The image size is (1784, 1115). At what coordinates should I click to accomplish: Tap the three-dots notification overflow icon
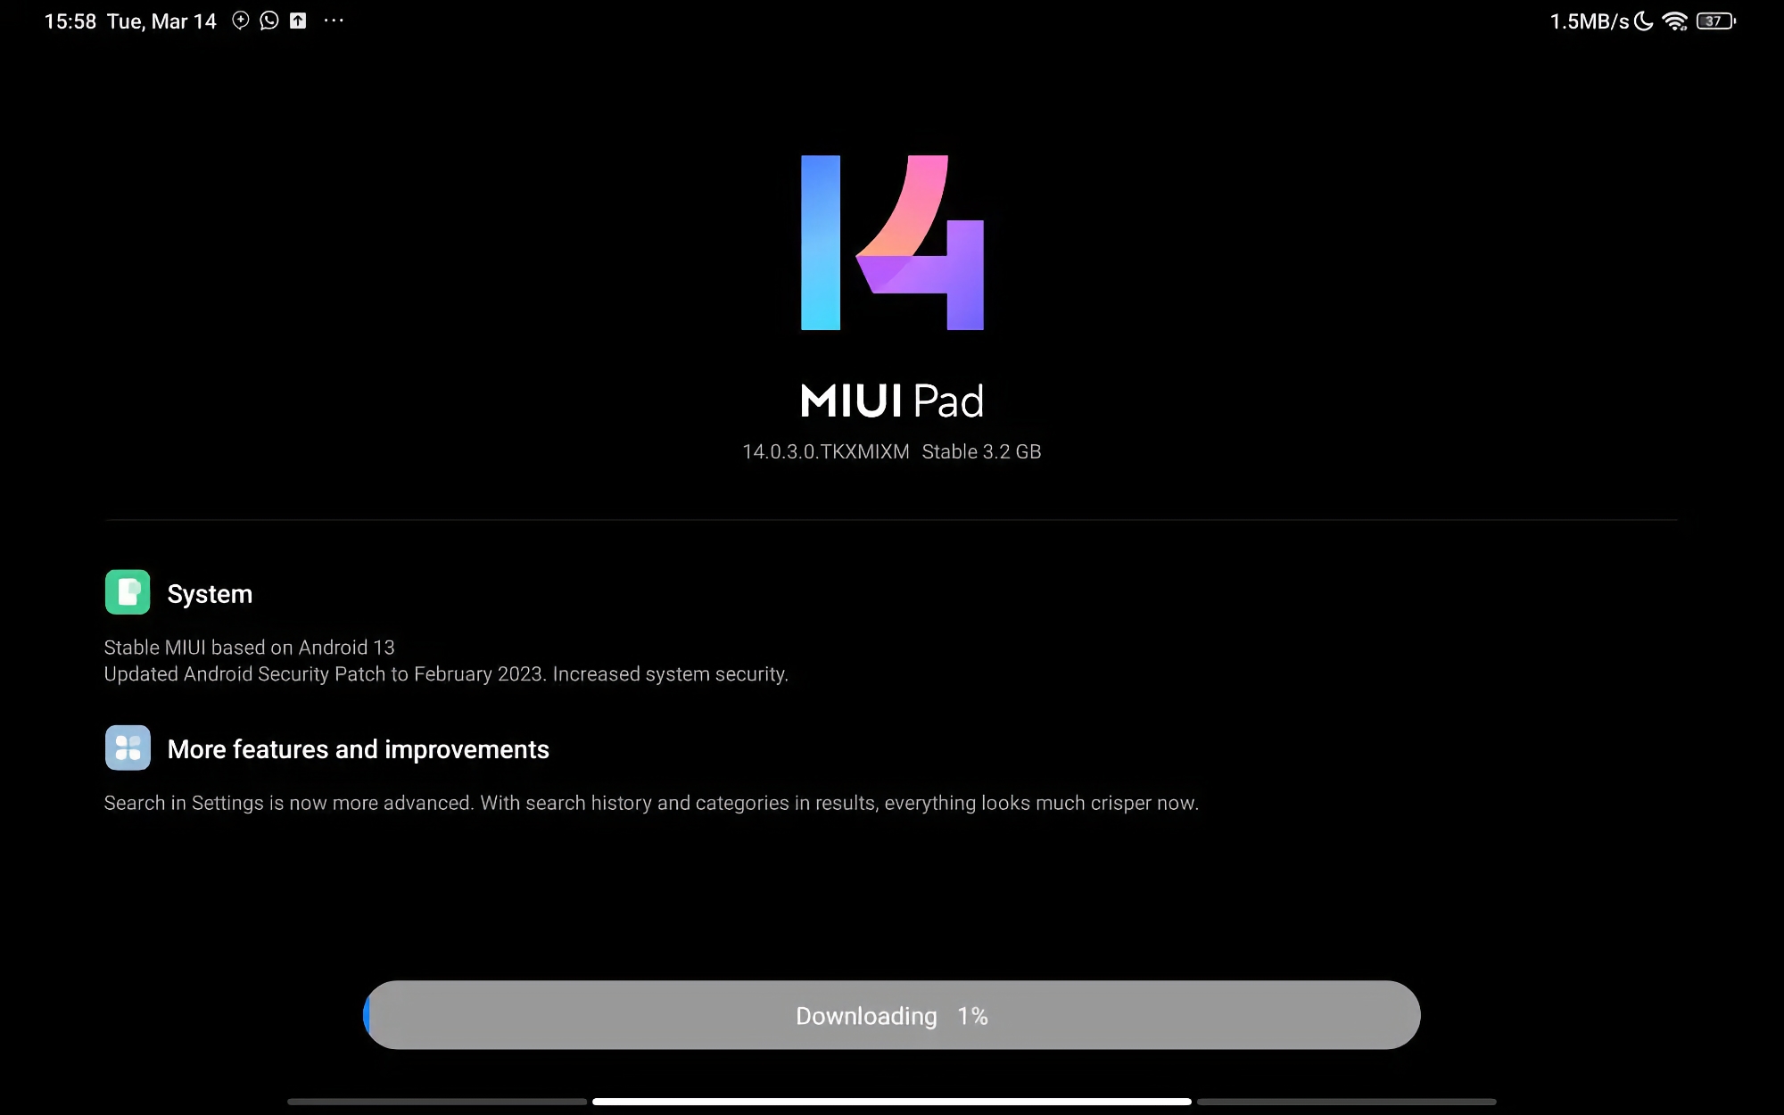pyautogui.click(x=334, y=21)
